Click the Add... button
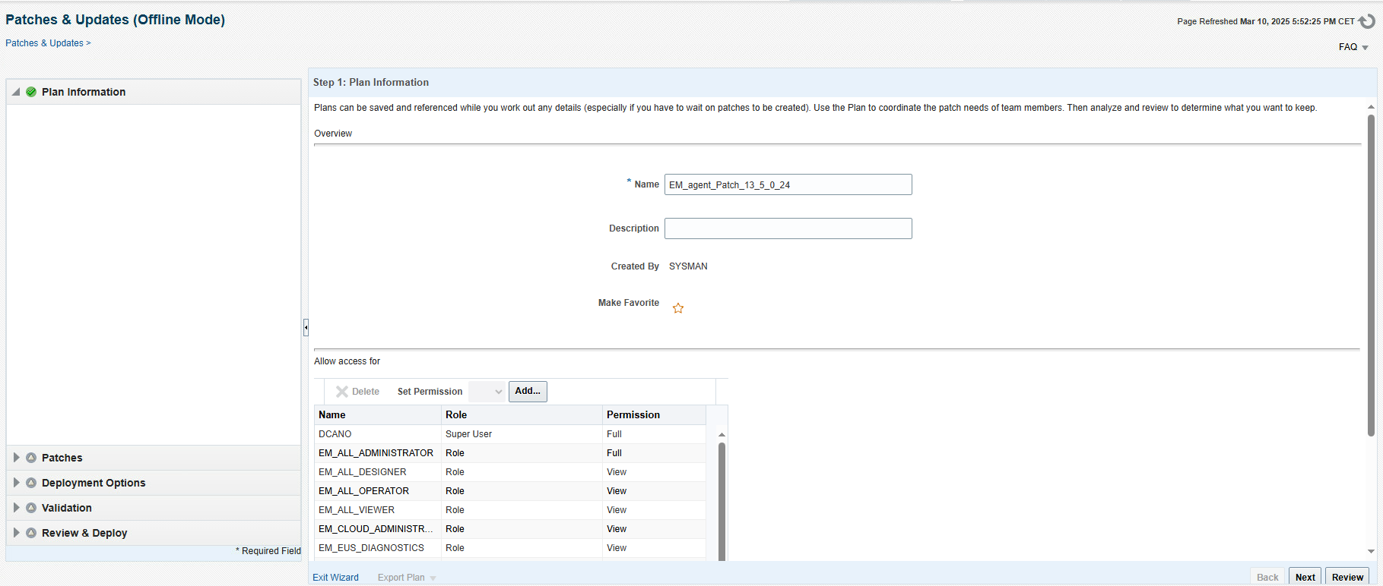 (528, 391)
